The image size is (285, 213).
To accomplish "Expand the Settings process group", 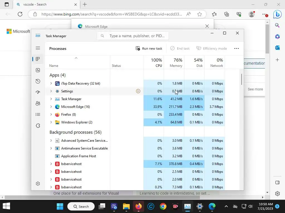I will (x=51, y=91).
